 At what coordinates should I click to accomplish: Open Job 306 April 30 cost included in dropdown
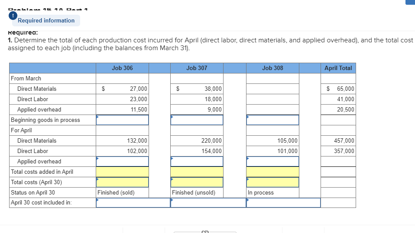pos(133,203)
